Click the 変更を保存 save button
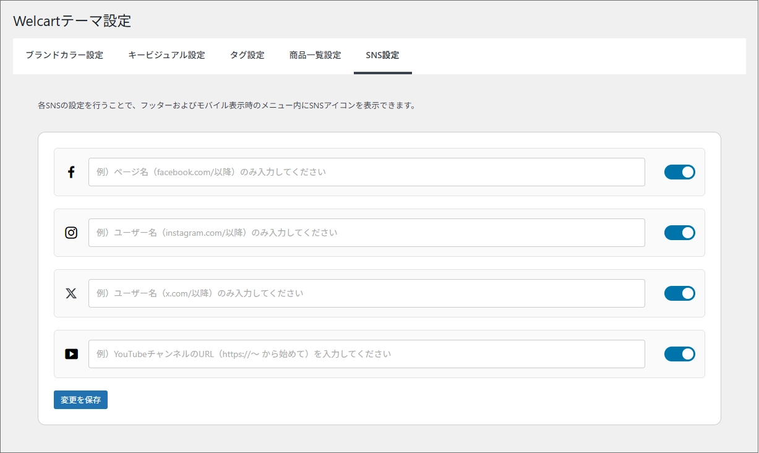 [80, 400]
